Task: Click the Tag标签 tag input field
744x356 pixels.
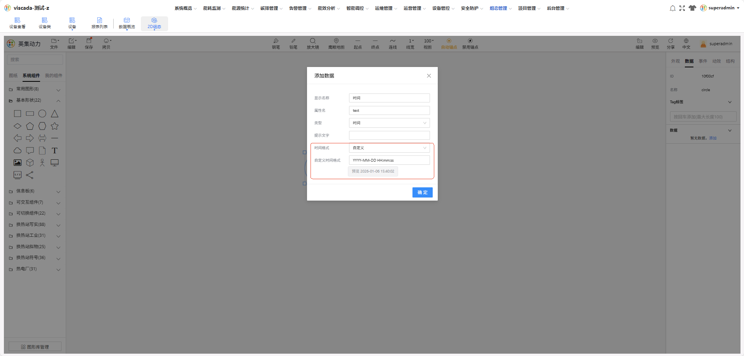Action: (703, 117)
